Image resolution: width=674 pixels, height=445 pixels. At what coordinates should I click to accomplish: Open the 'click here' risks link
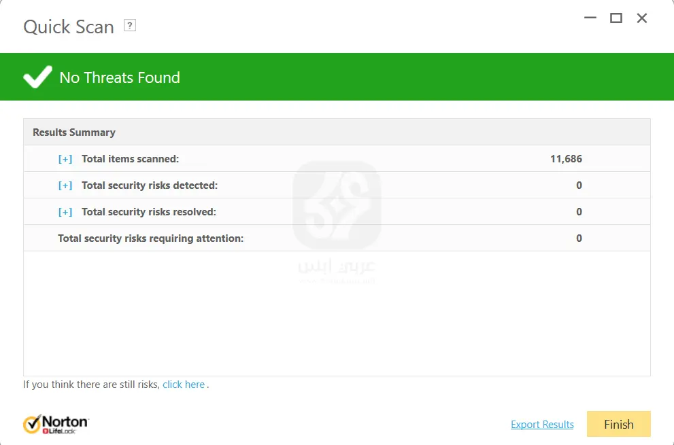pyautogui.click(x=184, y=385)
